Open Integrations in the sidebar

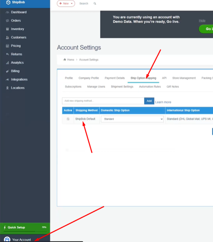tap(19, 80)
